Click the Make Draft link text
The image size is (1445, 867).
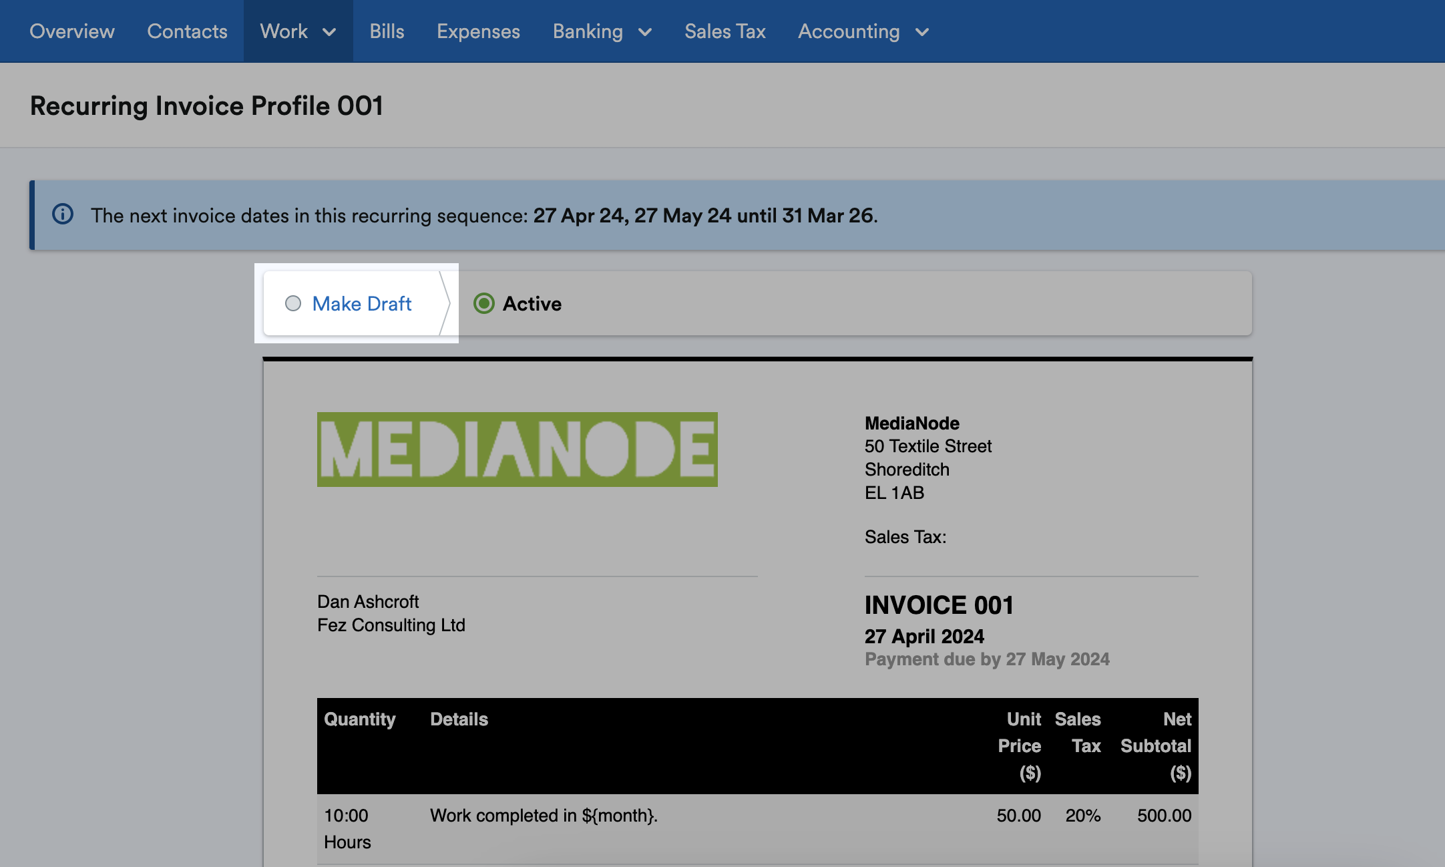[x=361, y=304]
